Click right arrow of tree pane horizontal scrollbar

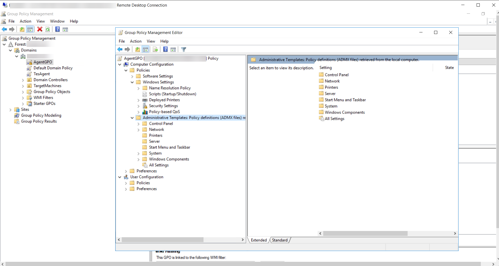click(x=243, y=240)
